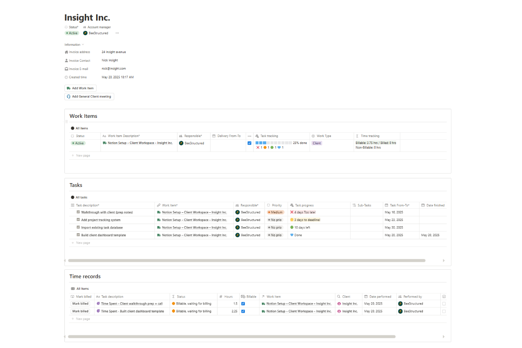Image resolution: width=522 pixels, height=348 pixels.
Task: Mark the Built client dashboard record as billed
Action: tap(80, 311)
